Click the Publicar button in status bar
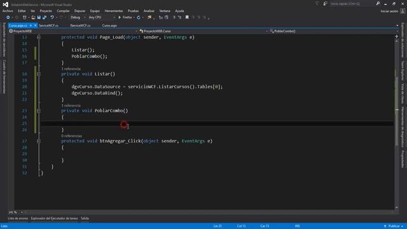The width and height of the screenshot is (407, 229). [x=394, y=226]
